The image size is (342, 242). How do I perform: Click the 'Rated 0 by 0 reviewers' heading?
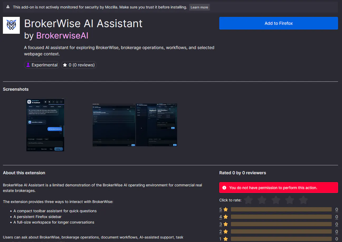[x=243, y=173]
